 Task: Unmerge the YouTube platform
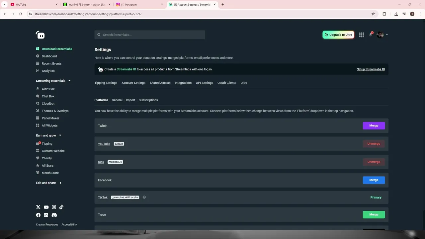click(374, 144)
